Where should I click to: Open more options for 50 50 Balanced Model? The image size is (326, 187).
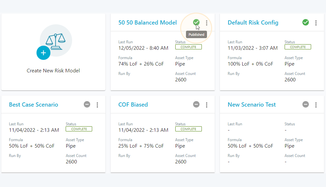coord(207,23)
